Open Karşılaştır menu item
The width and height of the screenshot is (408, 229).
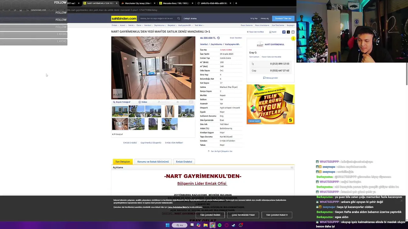point(290,25)
